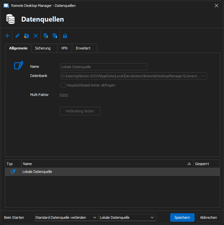The height and width of the screenshot is (225, 224).
Task: Click the add new data source plus icon
Action: [7, 36]
